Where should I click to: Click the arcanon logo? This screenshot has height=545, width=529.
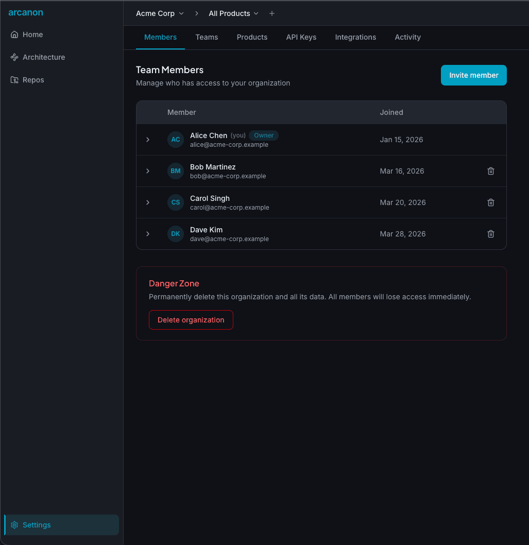(26, 12)
